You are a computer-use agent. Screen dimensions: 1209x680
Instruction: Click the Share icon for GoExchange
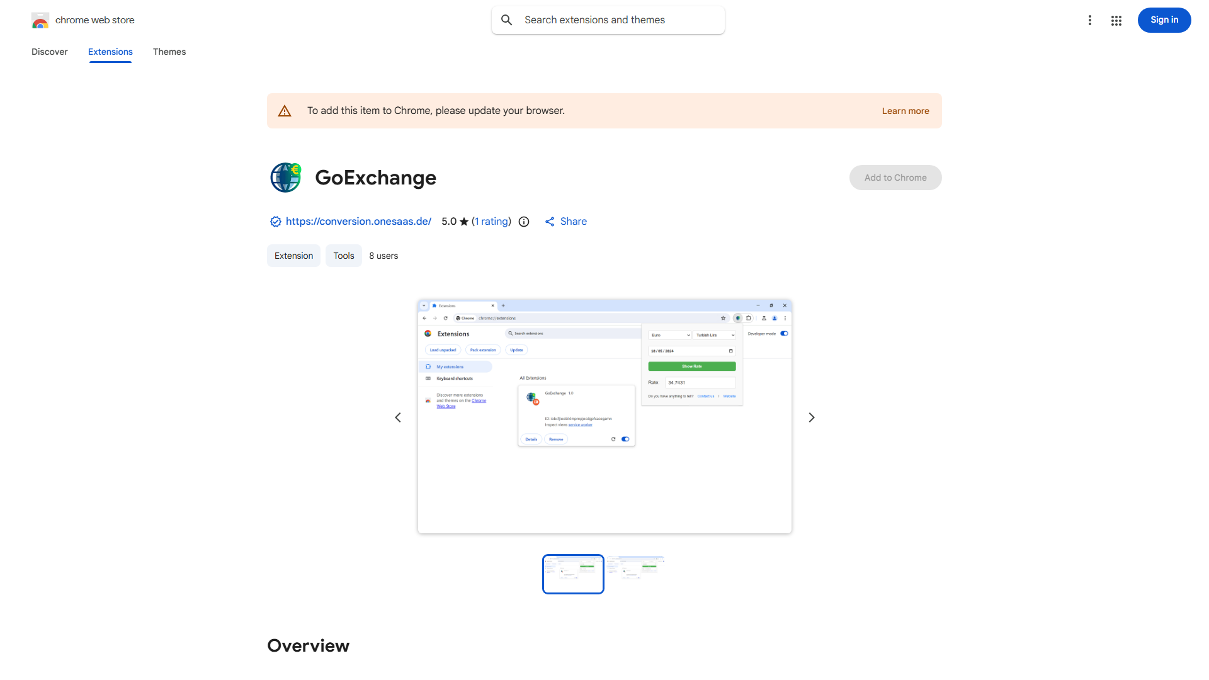pos(549,222)
